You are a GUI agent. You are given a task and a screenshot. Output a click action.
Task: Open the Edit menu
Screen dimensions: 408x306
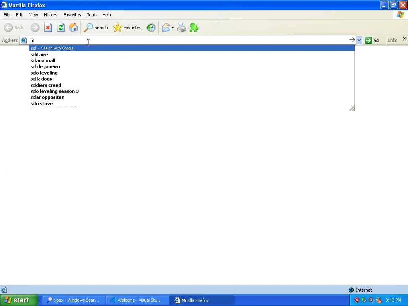(20, 15)
